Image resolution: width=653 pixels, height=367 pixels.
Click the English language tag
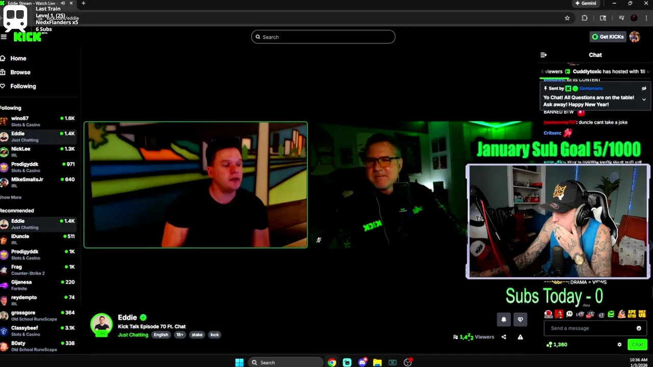(x=161, y=335)
